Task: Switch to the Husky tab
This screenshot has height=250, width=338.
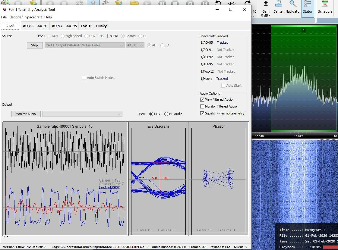Action: pos(101,26)
